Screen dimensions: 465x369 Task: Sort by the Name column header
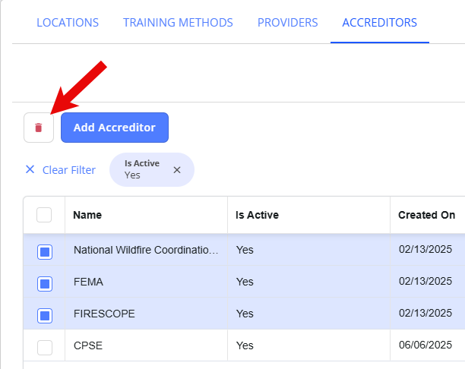pos(87,215)
